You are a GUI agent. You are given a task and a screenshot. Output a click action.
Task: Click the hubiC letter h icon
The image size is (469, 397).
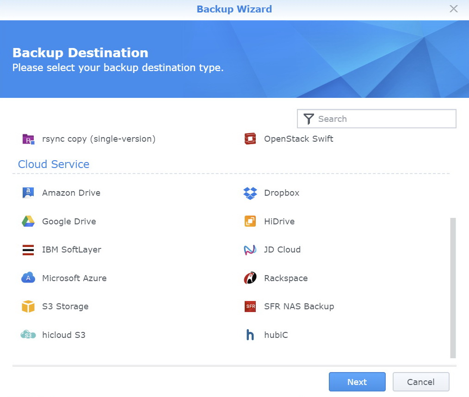point(250,335)
